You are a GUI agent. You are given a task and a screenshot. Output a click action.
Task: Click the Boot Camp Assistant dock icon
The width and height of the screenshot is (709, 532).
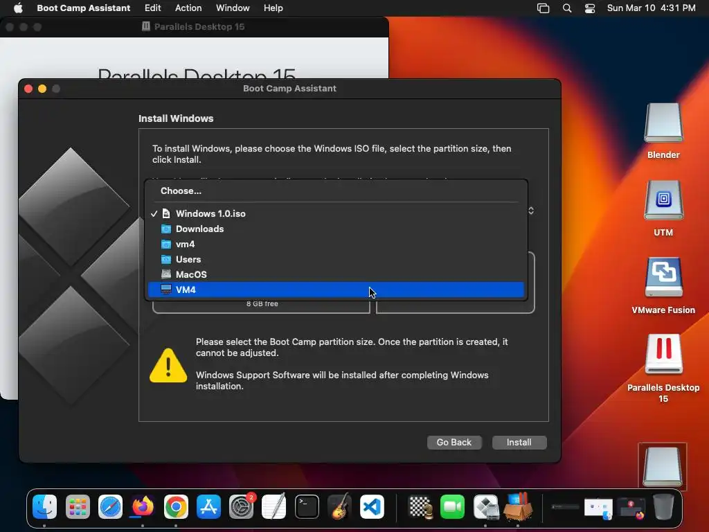pyautogui.click(x=485, y=506)
